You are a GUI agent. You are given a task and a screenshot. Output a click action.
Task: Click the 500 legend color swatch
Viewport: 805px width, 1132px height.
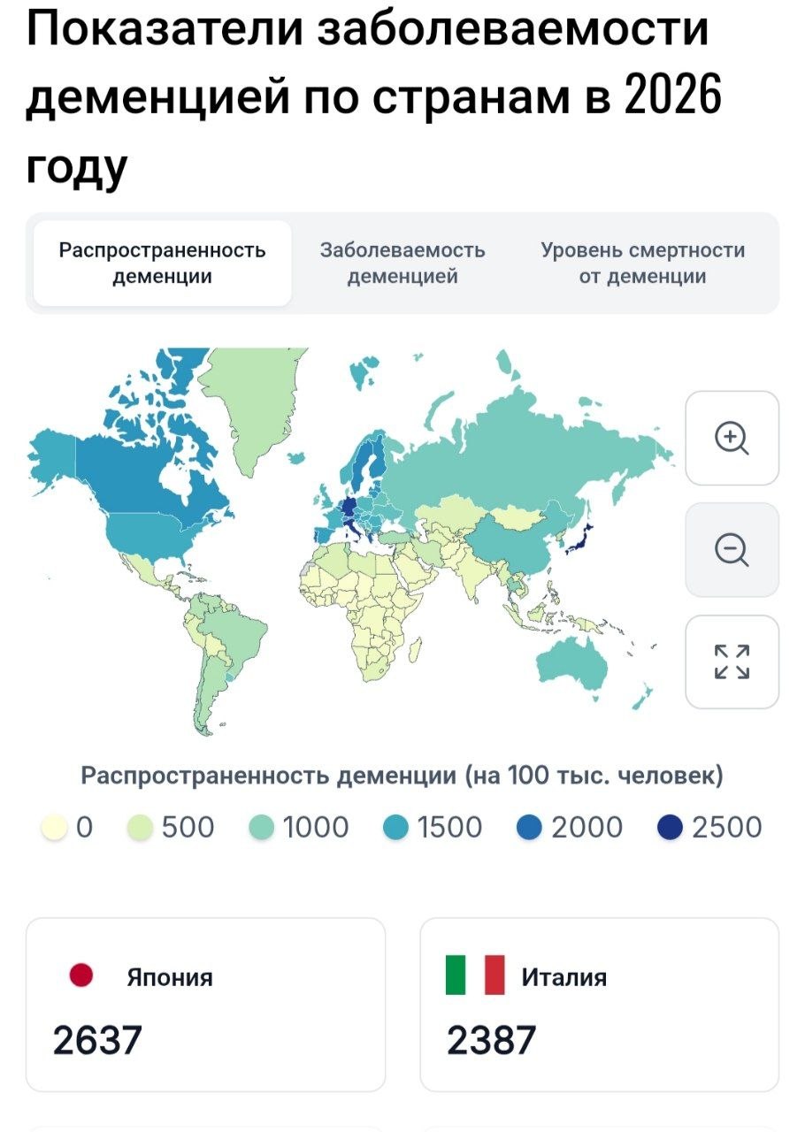click(x=141, y=829)
